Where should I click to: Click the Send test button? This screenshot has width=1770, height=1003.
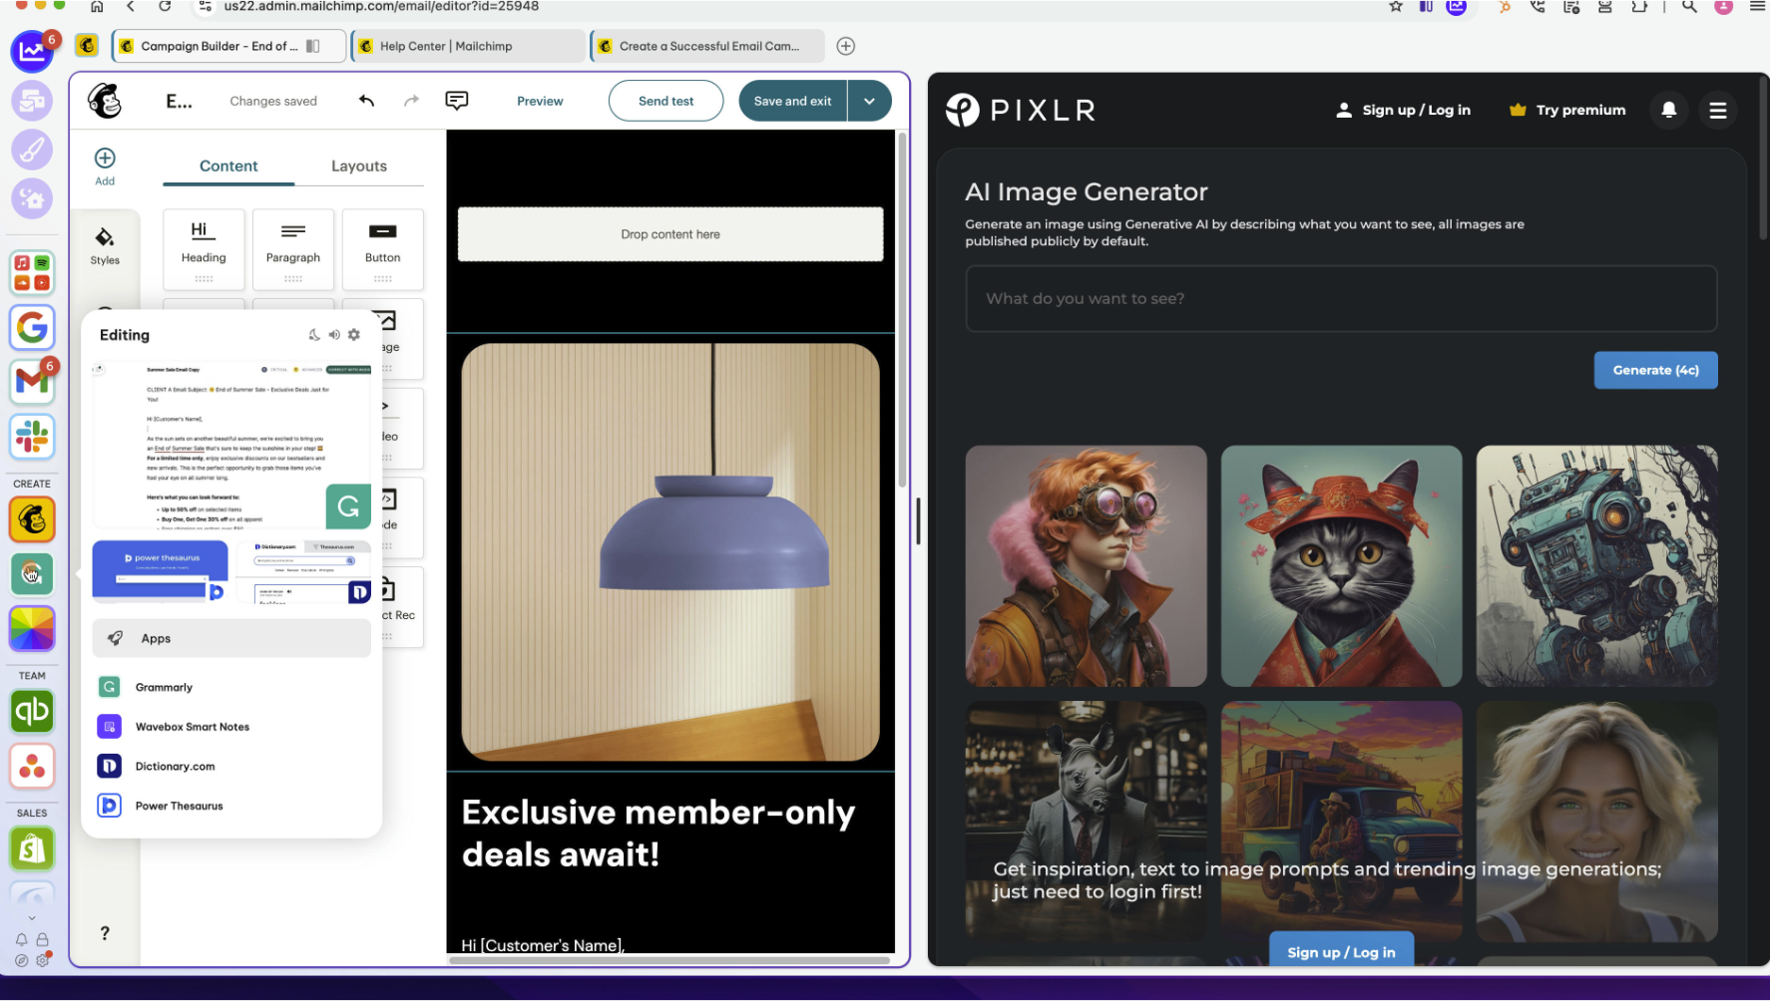point(665,101)
